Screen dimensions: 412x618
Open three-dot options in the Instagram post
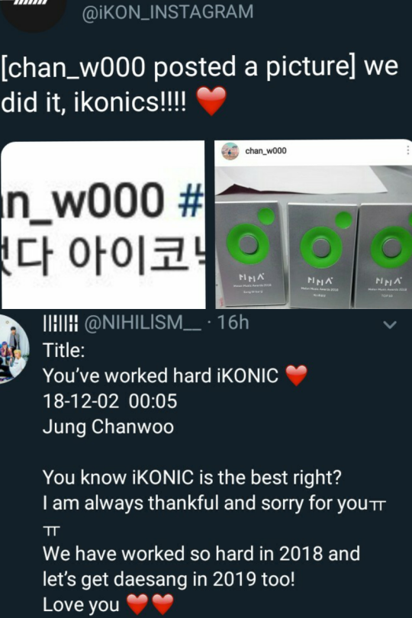tap(407, 150)
